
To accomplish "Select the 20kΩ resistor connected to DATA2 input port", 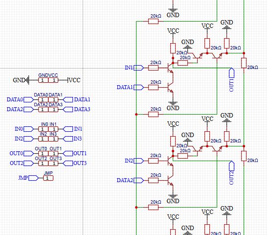I will (154, 181).
